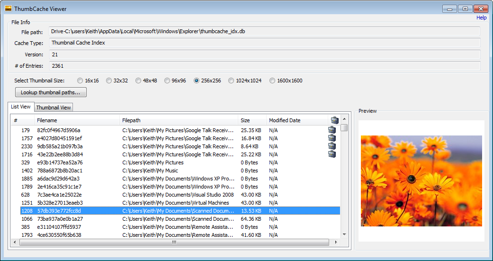Sort list by the Filename column header

76,120
